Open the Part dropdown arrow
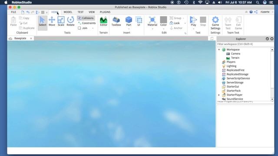 pos(129,29)
